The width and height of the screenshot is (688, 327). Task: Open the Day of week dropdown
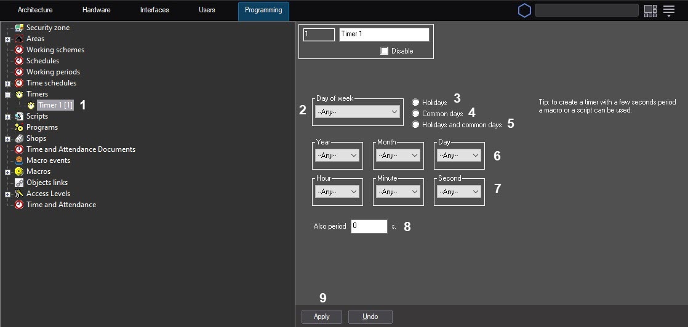358,112
